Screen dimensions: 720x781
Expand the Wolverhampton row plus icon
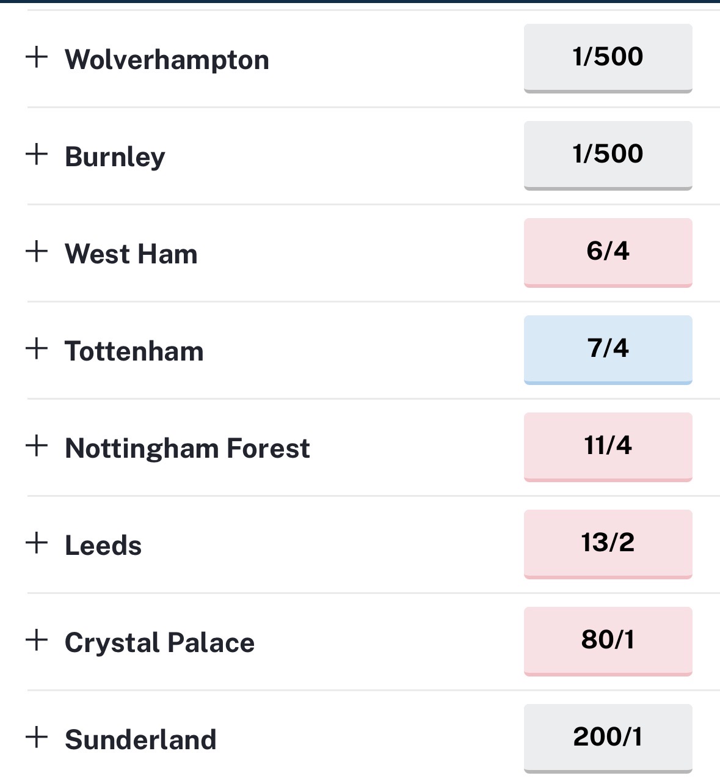tap(37, 57)
